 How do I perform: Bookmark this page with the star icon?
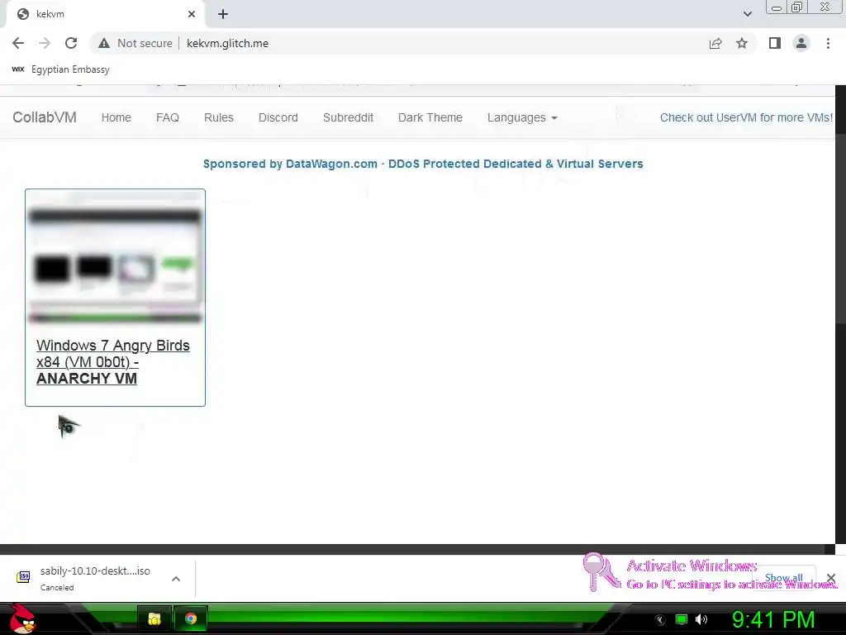tap(742, 43)
